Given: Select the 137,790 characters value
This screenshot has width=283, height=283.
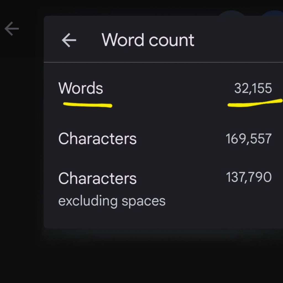Looking at the screenshot, I should click(x=249, y=177).
